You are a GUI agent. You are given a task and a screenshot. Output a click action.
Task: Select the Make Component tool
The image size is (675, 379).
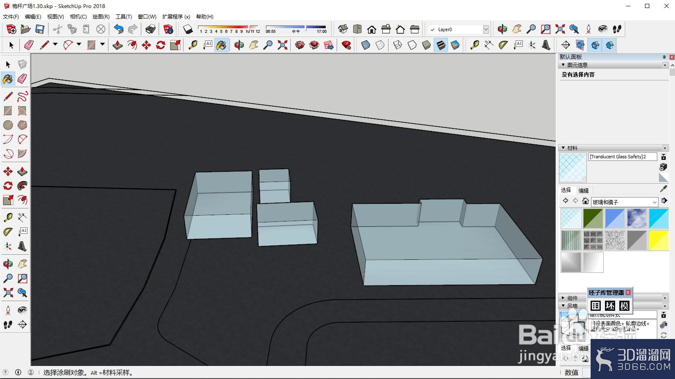click(x=22, y=64)
